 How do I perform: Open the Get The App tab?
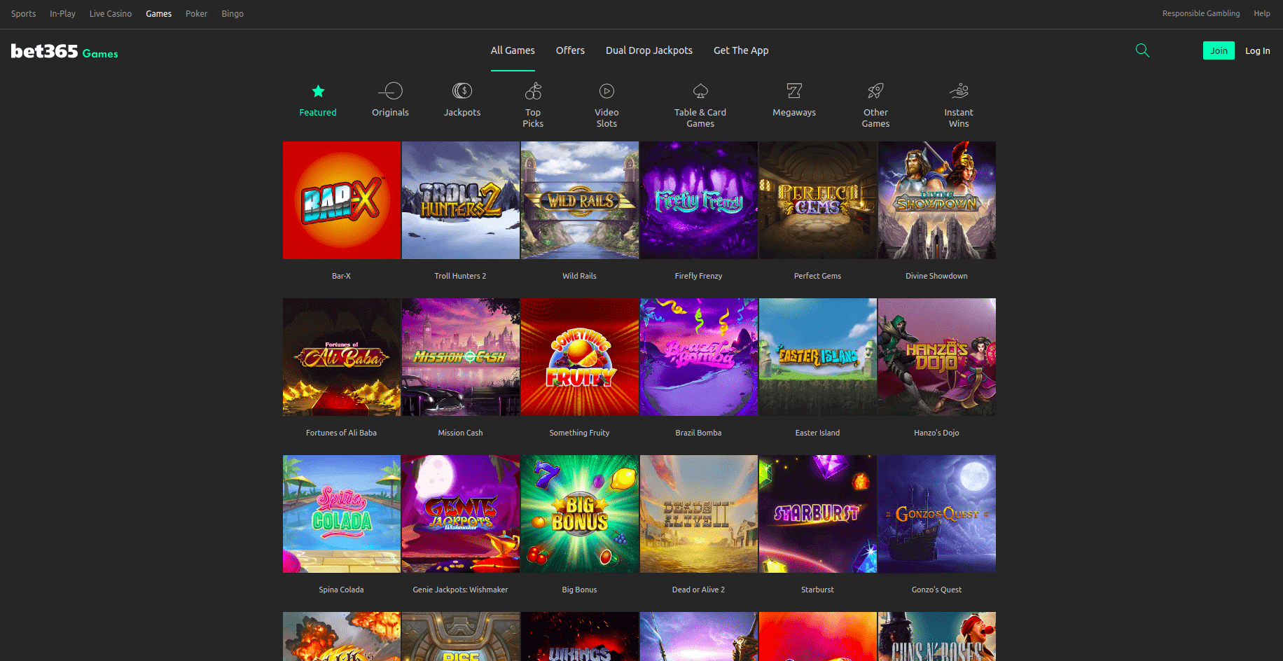(741, 50)
